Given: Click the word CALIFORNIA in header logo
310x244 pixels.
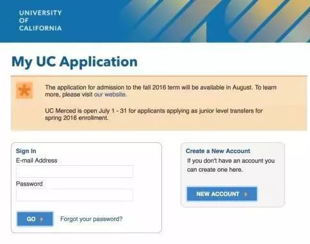Looking at the screenshot, I should 40,28.
